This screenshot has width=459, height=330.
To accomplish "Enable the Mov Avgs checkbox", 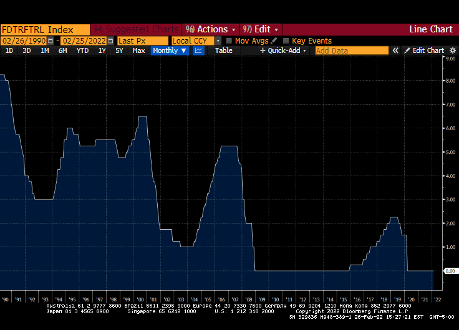I will click(229, 40).
